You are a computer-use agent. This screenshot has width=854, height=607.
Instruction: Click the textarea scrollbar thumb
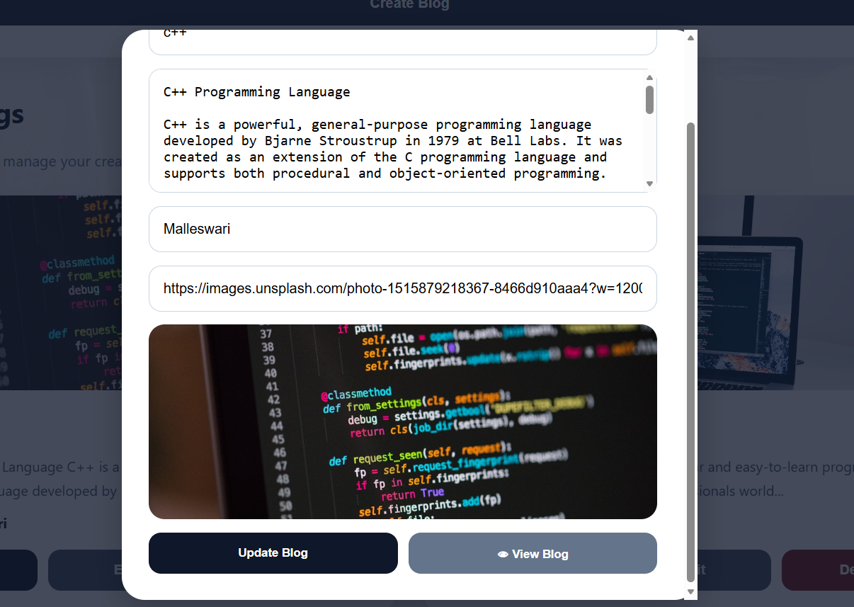point(649,99)
